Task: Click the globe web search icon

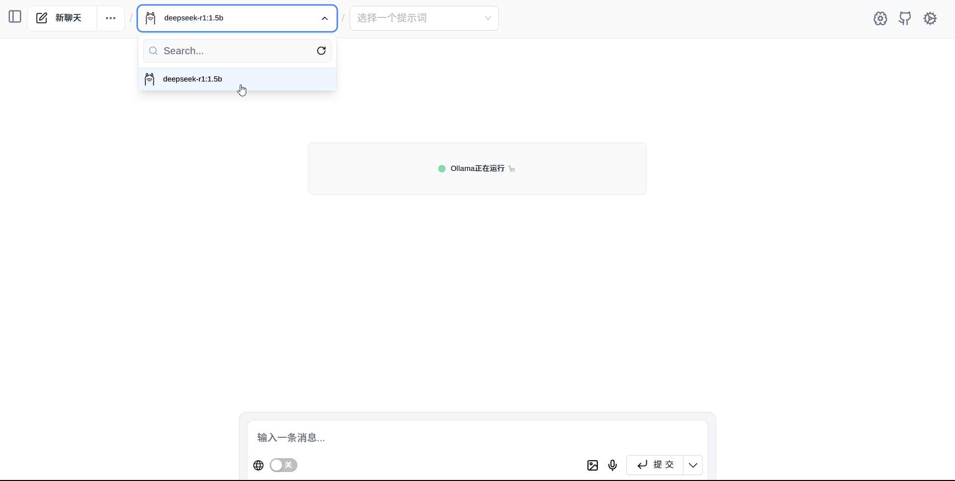Action: tap(258, 465)
